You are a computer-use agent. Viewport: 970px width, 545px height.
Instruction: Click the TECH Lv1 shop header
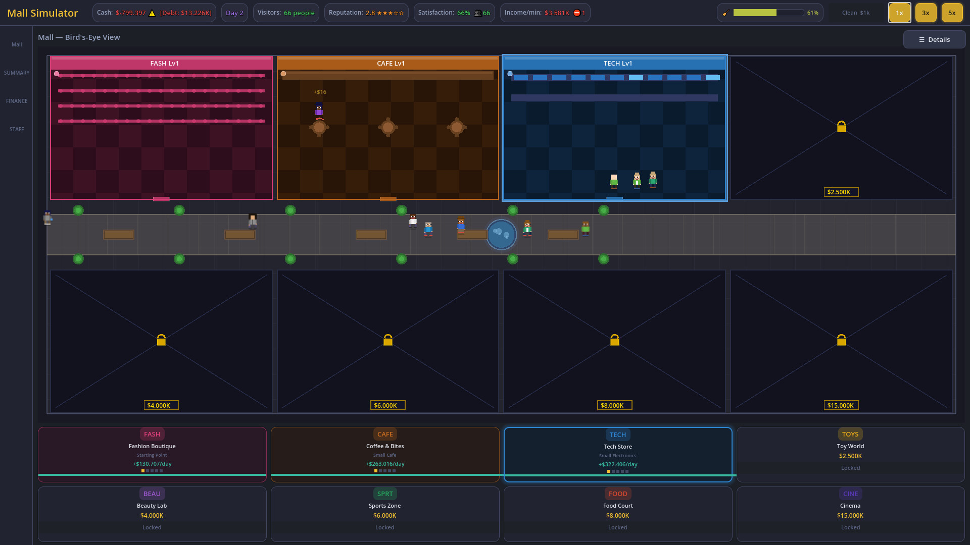615,64
